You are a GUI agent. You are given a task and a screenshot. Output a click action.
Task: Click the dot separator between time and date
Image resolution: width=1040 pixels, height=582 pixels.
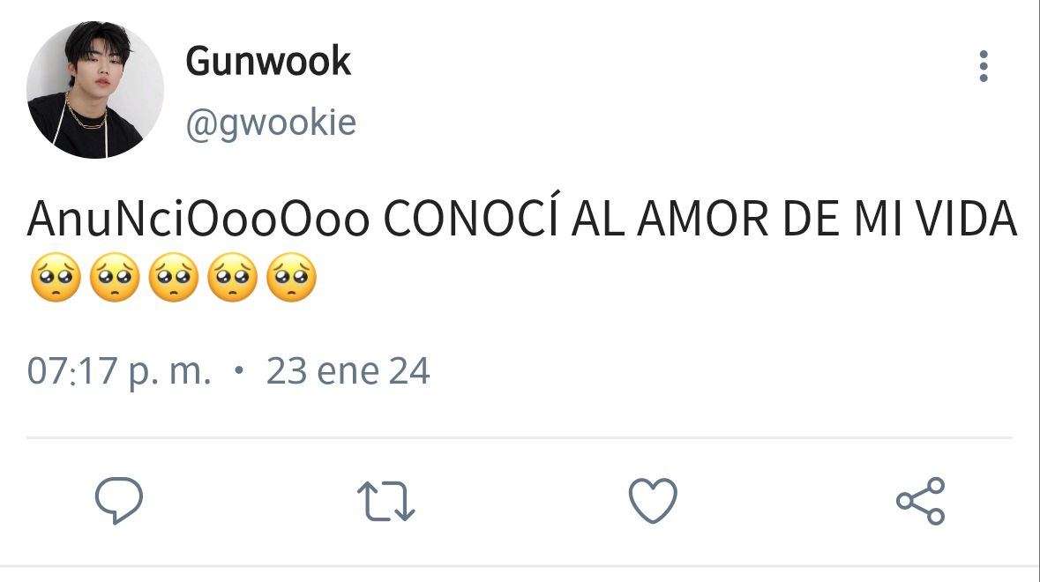[x=239, y=370]
